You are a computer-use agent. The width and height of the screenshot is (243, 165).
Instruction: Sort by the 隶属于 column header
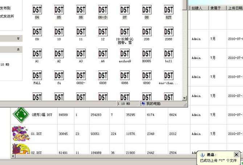[217, 8]
